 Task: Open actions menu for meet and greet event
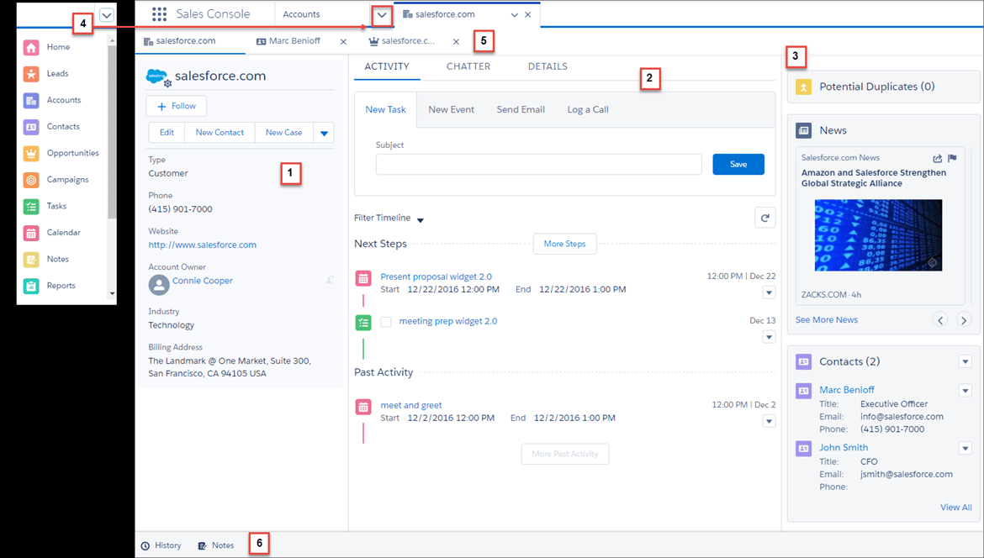click(770, 421)
